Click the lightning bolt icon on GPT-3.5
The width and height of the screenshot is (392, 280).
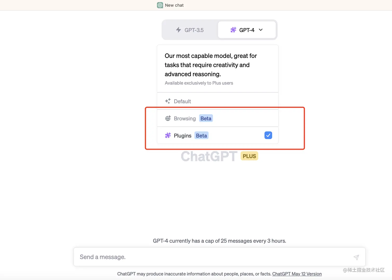tap(178, 30)
